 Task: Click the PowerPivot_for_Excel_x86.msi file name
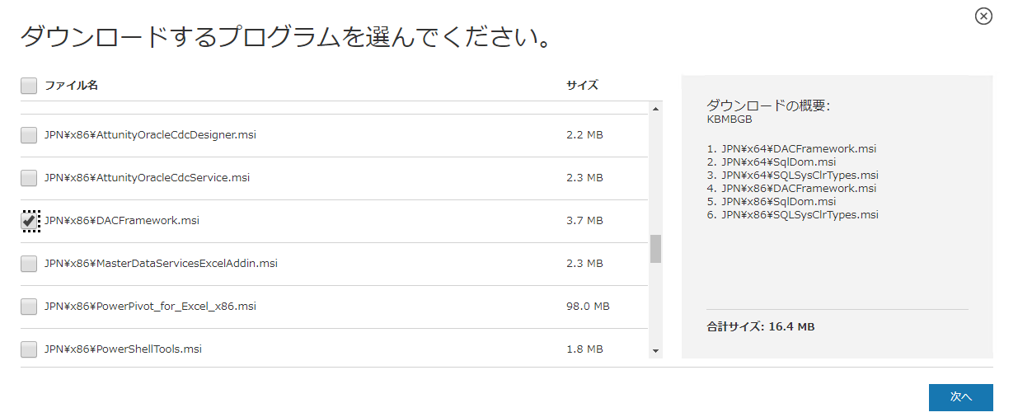(x=150, y=307)
